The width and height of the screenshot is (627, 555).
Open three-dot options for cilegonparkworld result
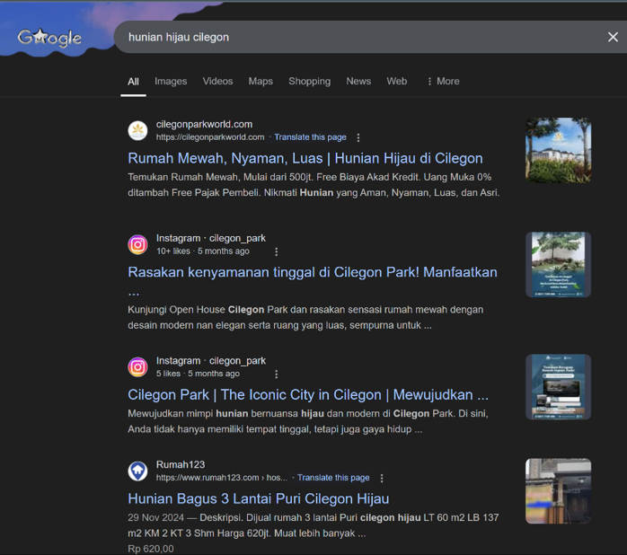pos(358,137)
